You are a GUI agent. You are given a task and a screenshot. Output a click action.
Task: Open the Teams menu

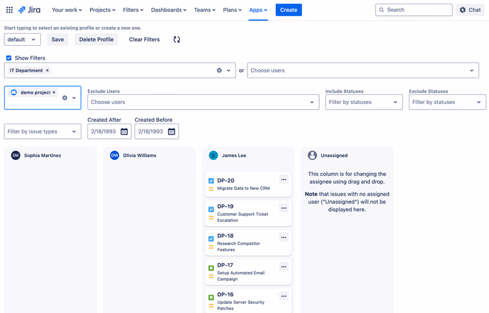pyautogui.click(x=205, y=10)
